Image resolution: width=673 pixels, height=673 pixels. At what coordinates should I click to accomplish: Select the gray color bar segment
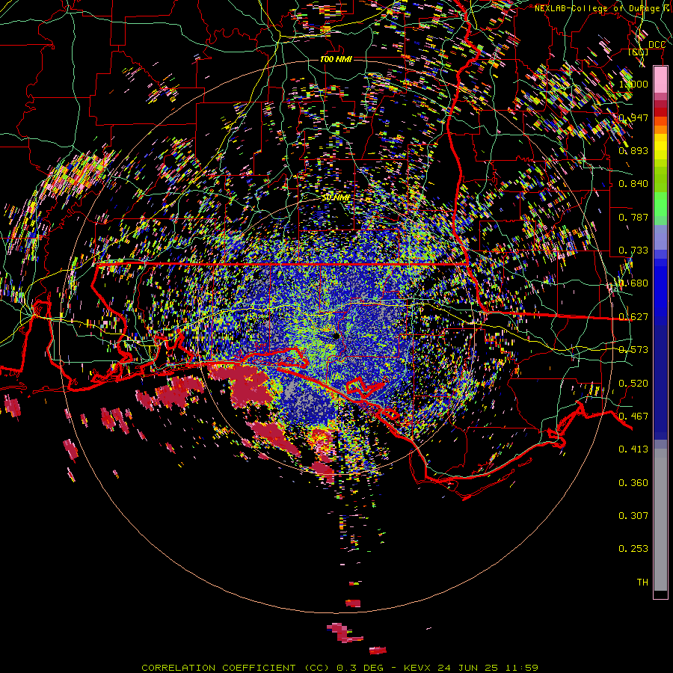(x=660, y=520)
